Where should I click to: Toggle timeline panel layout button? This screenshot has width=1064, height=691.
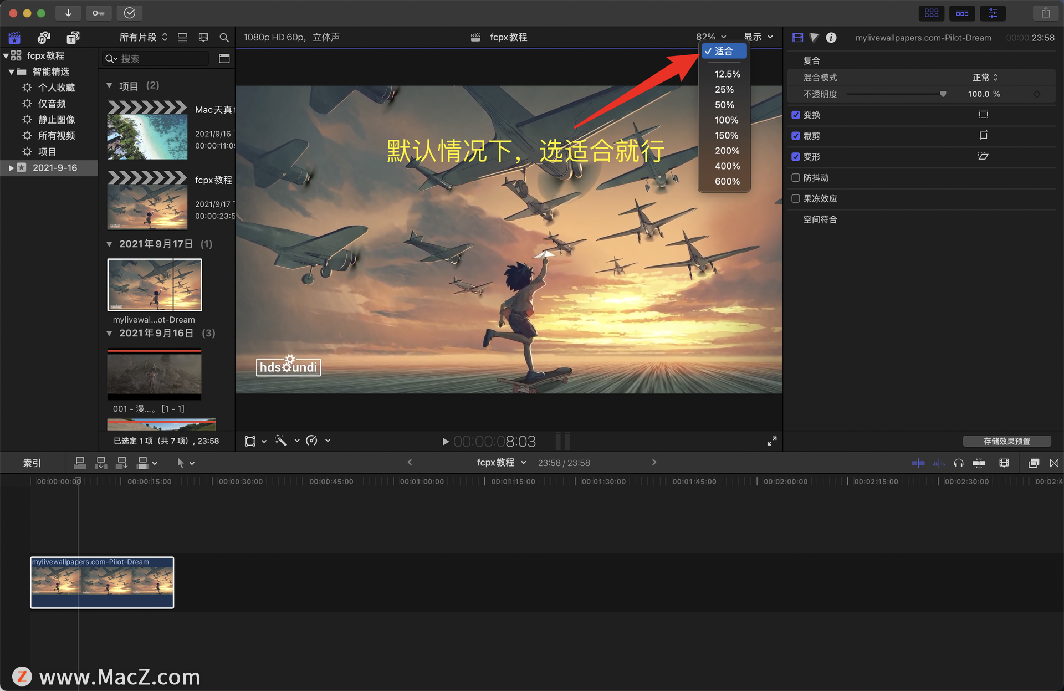[x=962, y=13]
